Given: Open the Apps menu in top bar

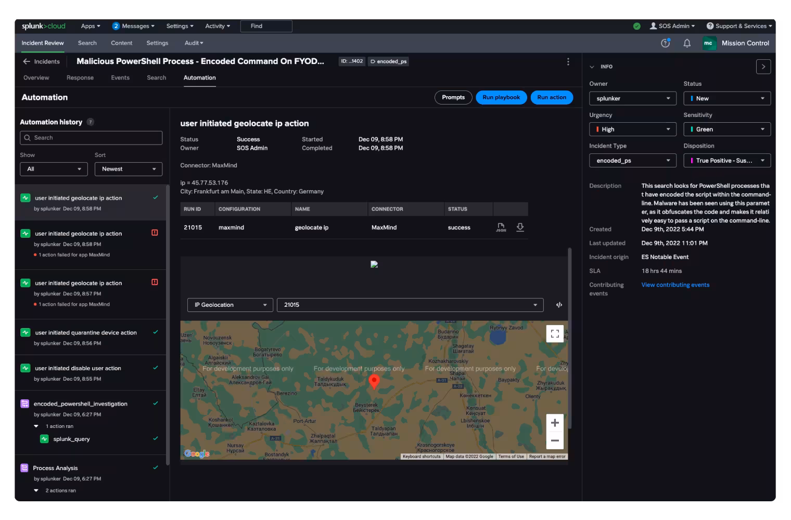Looking at the screenshot, I should pyautogui.click(x=90, y=26).
